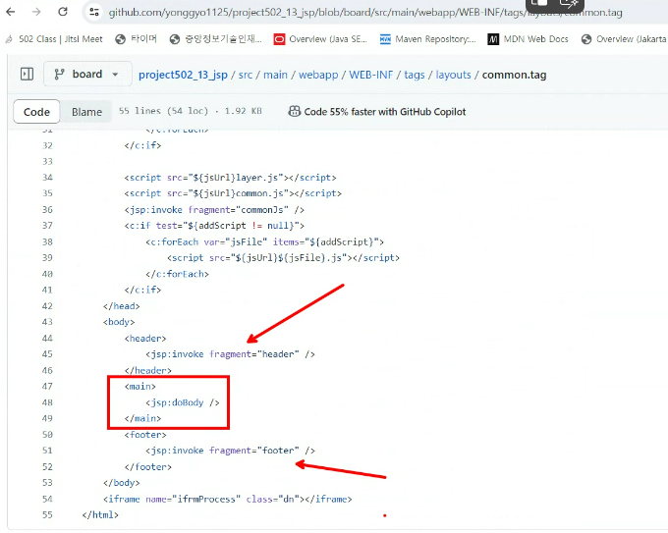Select line number 51
The width and height of the screenshot is (668, 533).
47,451
